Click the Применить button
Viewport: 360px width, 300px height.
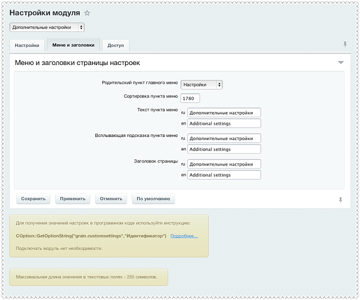72,198
